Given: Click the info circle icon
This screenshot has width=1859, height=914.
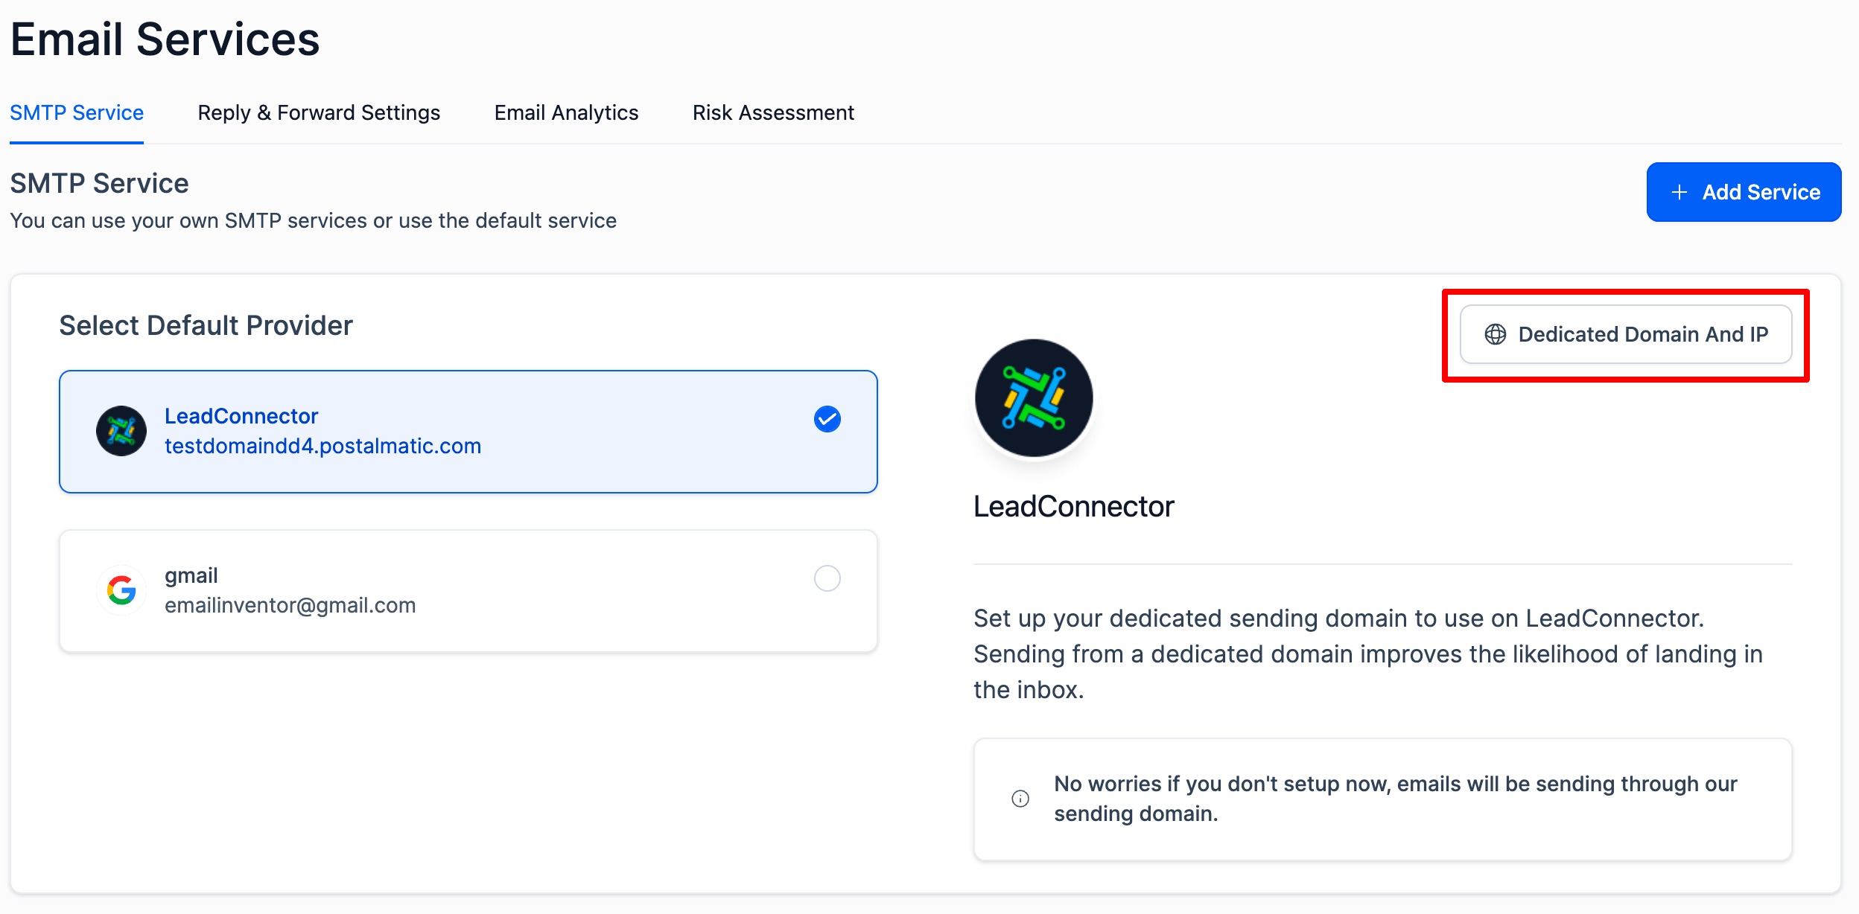Looking at the screenshot, I should pyautogui.click(x=1020, y=799).
